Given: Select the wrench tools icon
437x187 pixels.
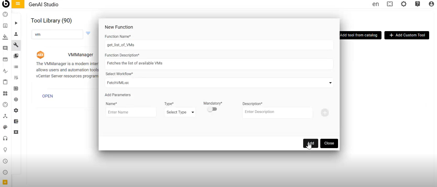Looking at the screenshot, I should coord(16,45).
